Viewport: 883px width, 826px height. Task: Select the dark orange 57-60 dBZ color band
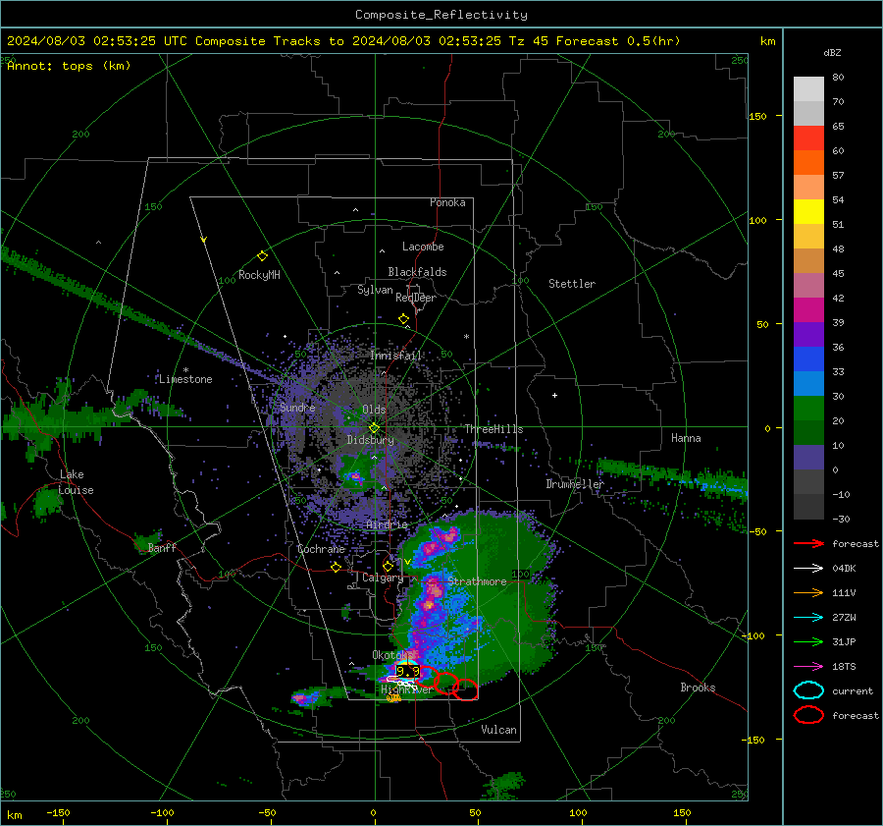tap(808, 163)
